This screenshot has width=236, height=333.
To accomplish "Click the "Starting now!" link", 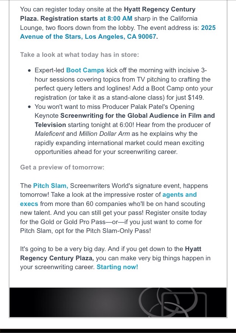I will tap(117, 267).
